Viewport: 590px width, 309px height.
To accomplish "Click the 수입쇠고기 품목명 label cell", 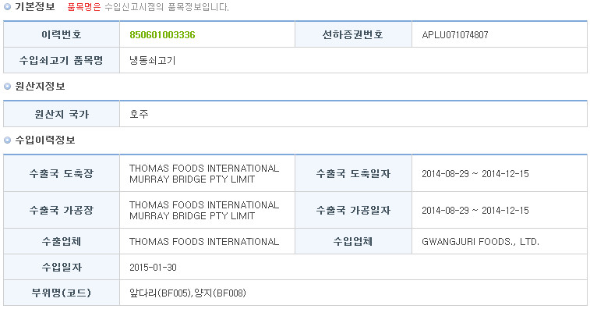I will coord(62,60).
